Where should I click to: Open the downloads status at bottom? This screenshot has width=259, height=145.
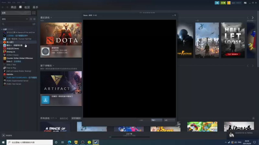(x=129, y=135)
